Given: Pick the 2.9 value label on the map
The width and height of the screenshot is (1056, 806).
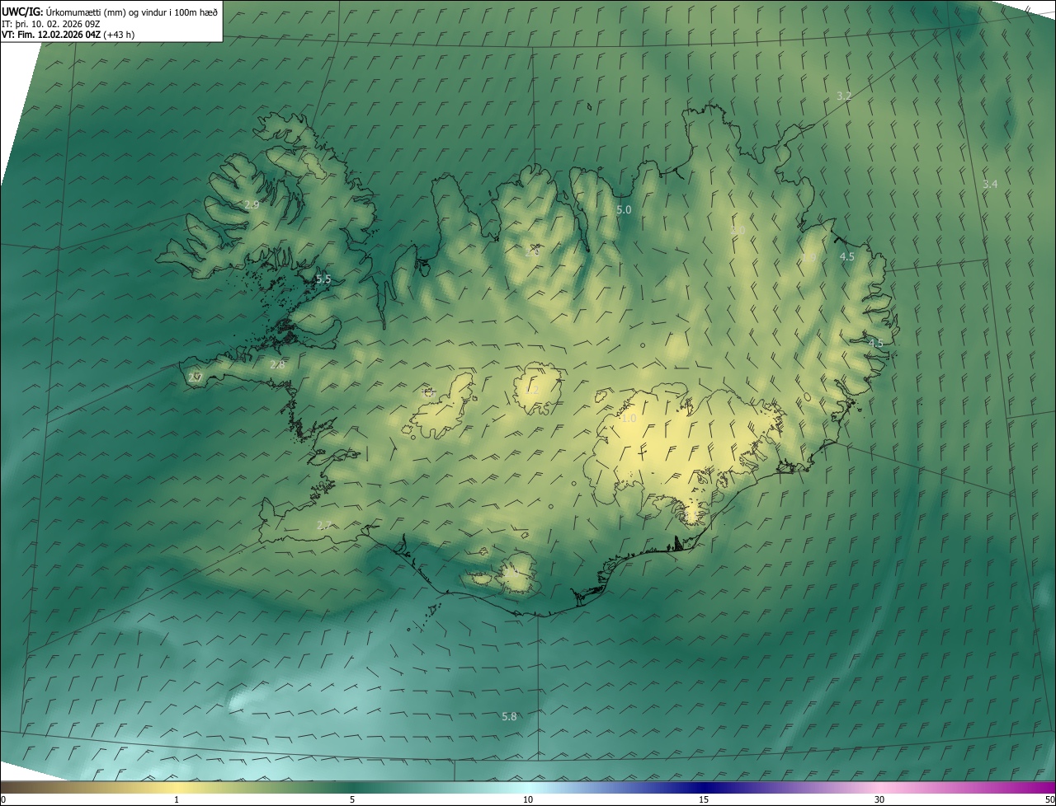Looking at the screenshot, I should click(x=252, y=204).
